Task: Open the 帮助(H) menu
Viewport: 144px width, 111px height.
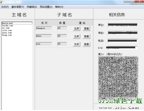Action: (x=59, y=7)
